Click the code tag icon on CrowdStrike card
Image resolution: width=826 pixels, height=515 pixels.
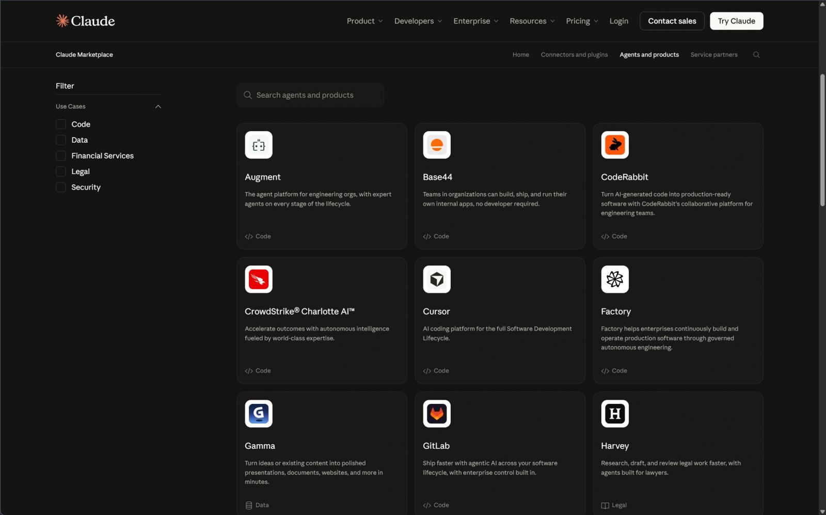(x=249, y=371)
